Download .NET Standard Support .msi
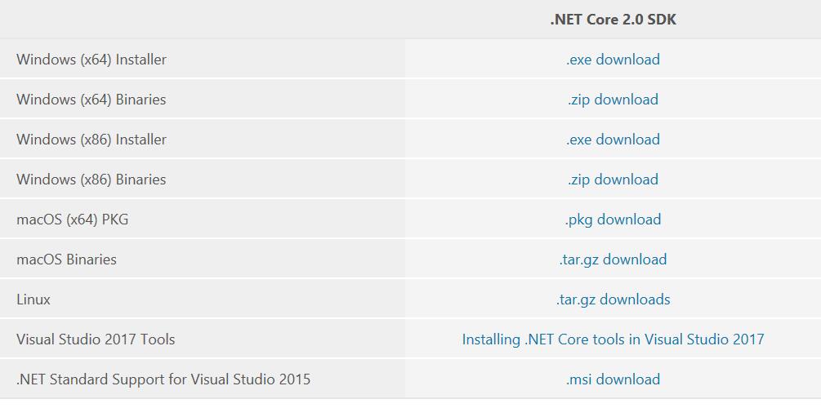 click(x=613, y=379)
